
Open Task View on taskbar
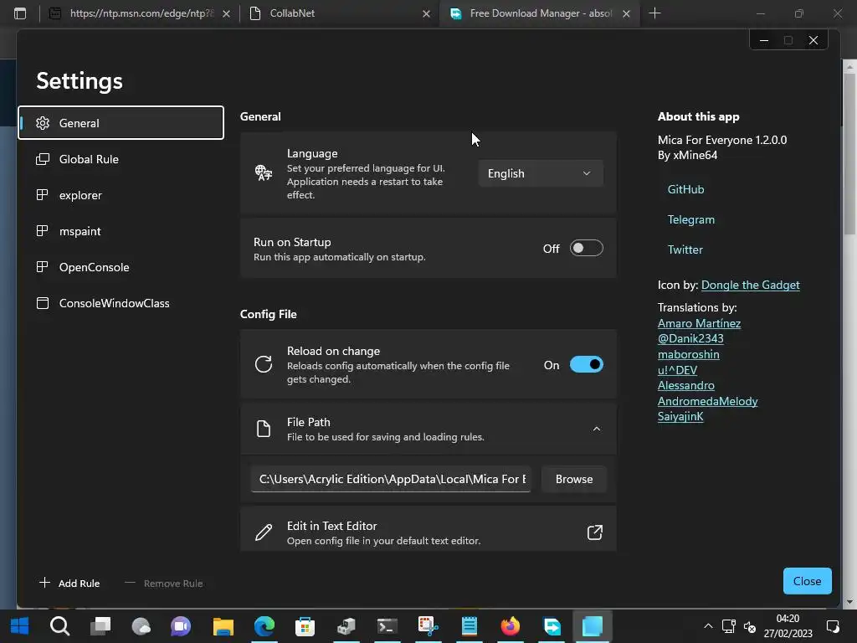[100, 626]
